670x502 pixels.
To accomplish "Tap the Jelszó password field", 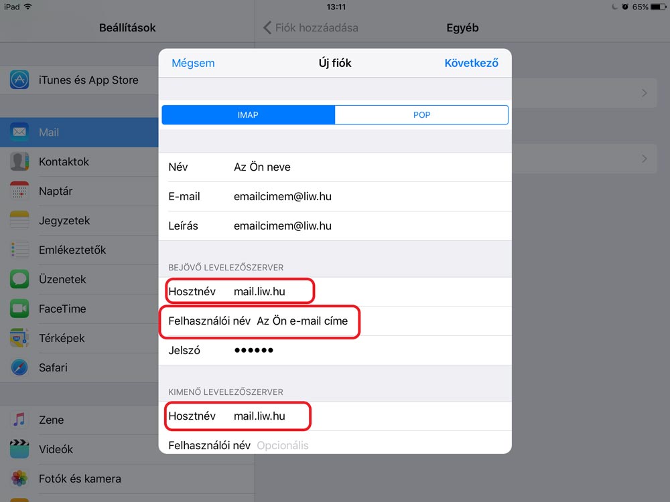I will tap(335, 351).
